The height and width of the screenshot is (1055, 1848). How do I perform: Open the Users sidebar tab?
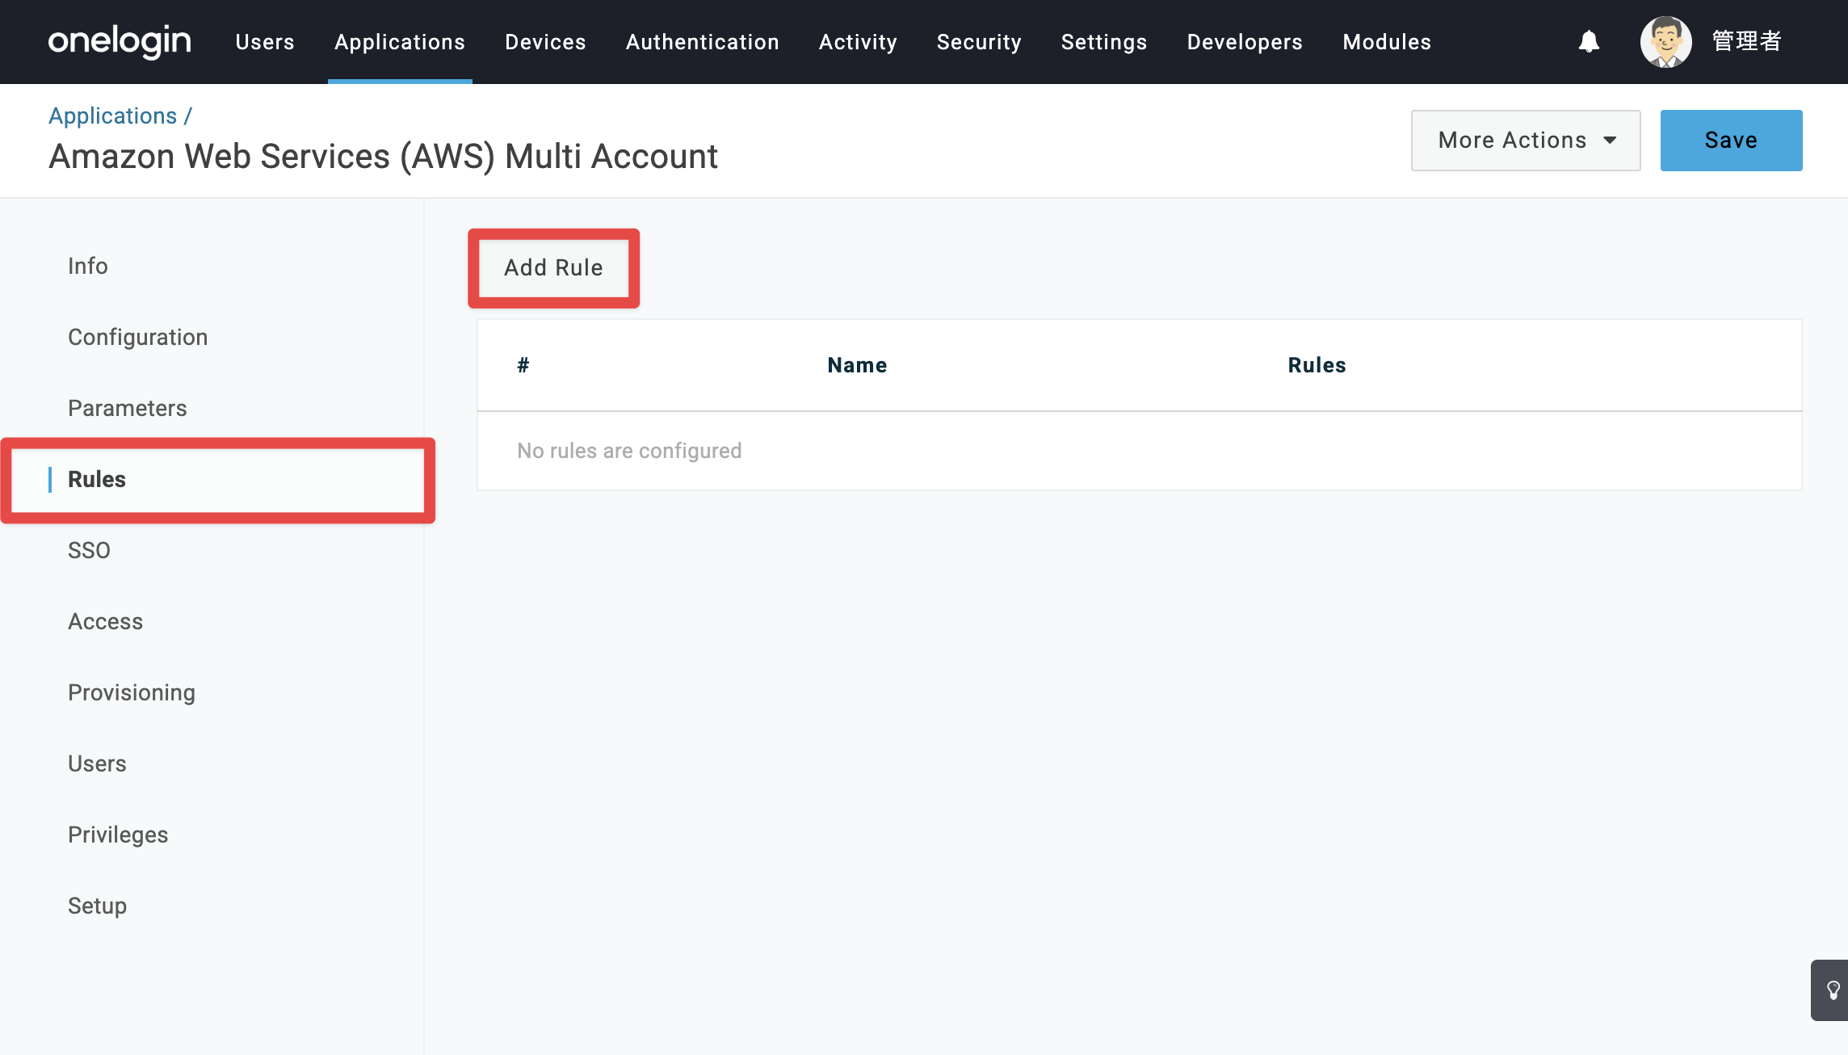pyautogui.click(x=97, y=764)
